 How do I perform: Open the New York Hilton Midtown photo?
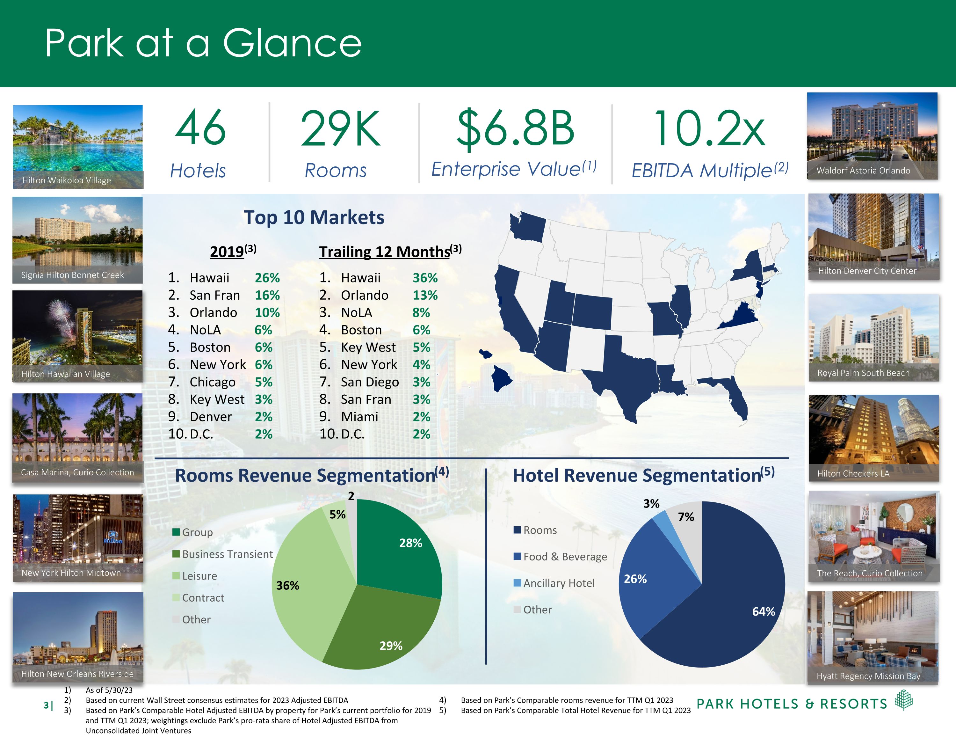pos(78,538)
